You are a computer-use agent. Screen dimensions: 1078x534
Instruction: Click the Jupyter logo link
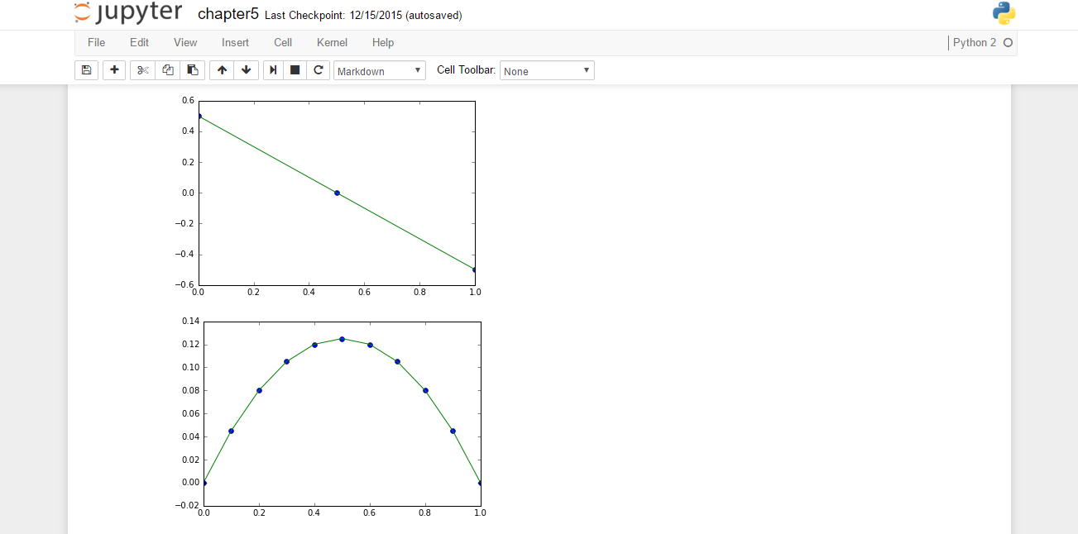[x=127, y=14]
